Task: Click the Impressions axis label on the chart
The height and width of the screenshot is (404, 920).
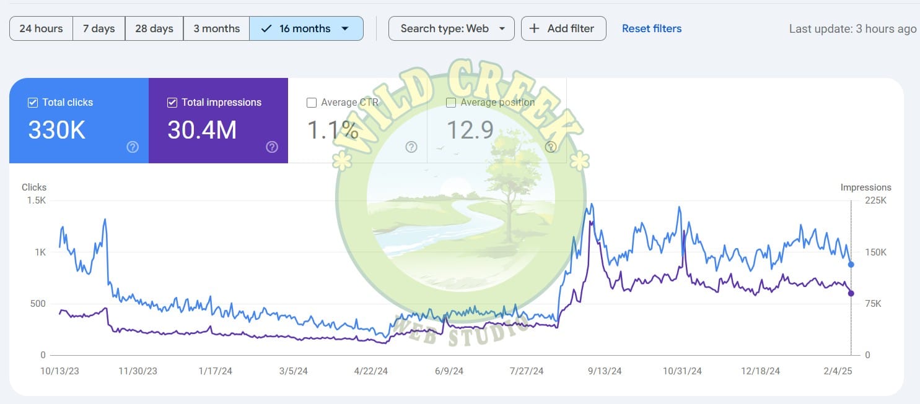Action: 866,187
